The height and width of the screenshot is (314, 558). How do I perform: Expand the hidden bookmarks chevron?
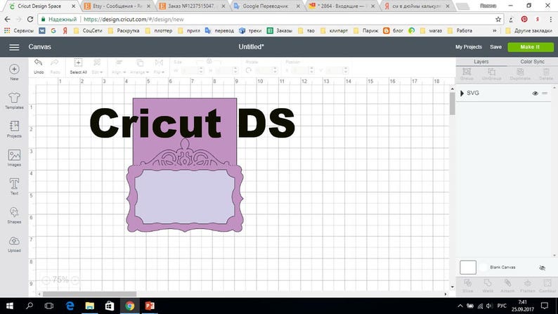494,31
